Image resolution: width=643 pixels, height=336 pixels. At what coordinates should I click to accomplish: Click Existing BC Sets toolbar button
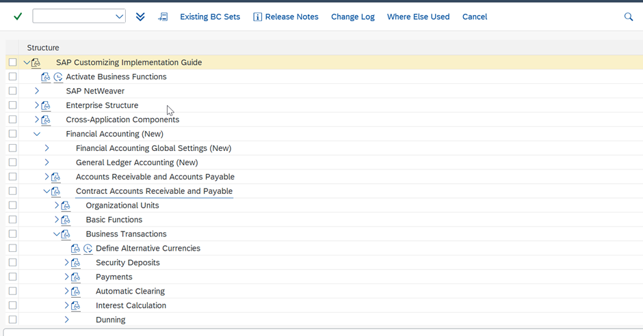210,17
